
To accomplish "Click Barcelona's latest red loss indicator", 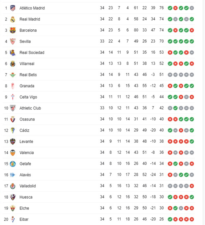I will pyautogui.click(x=192, y=30).
